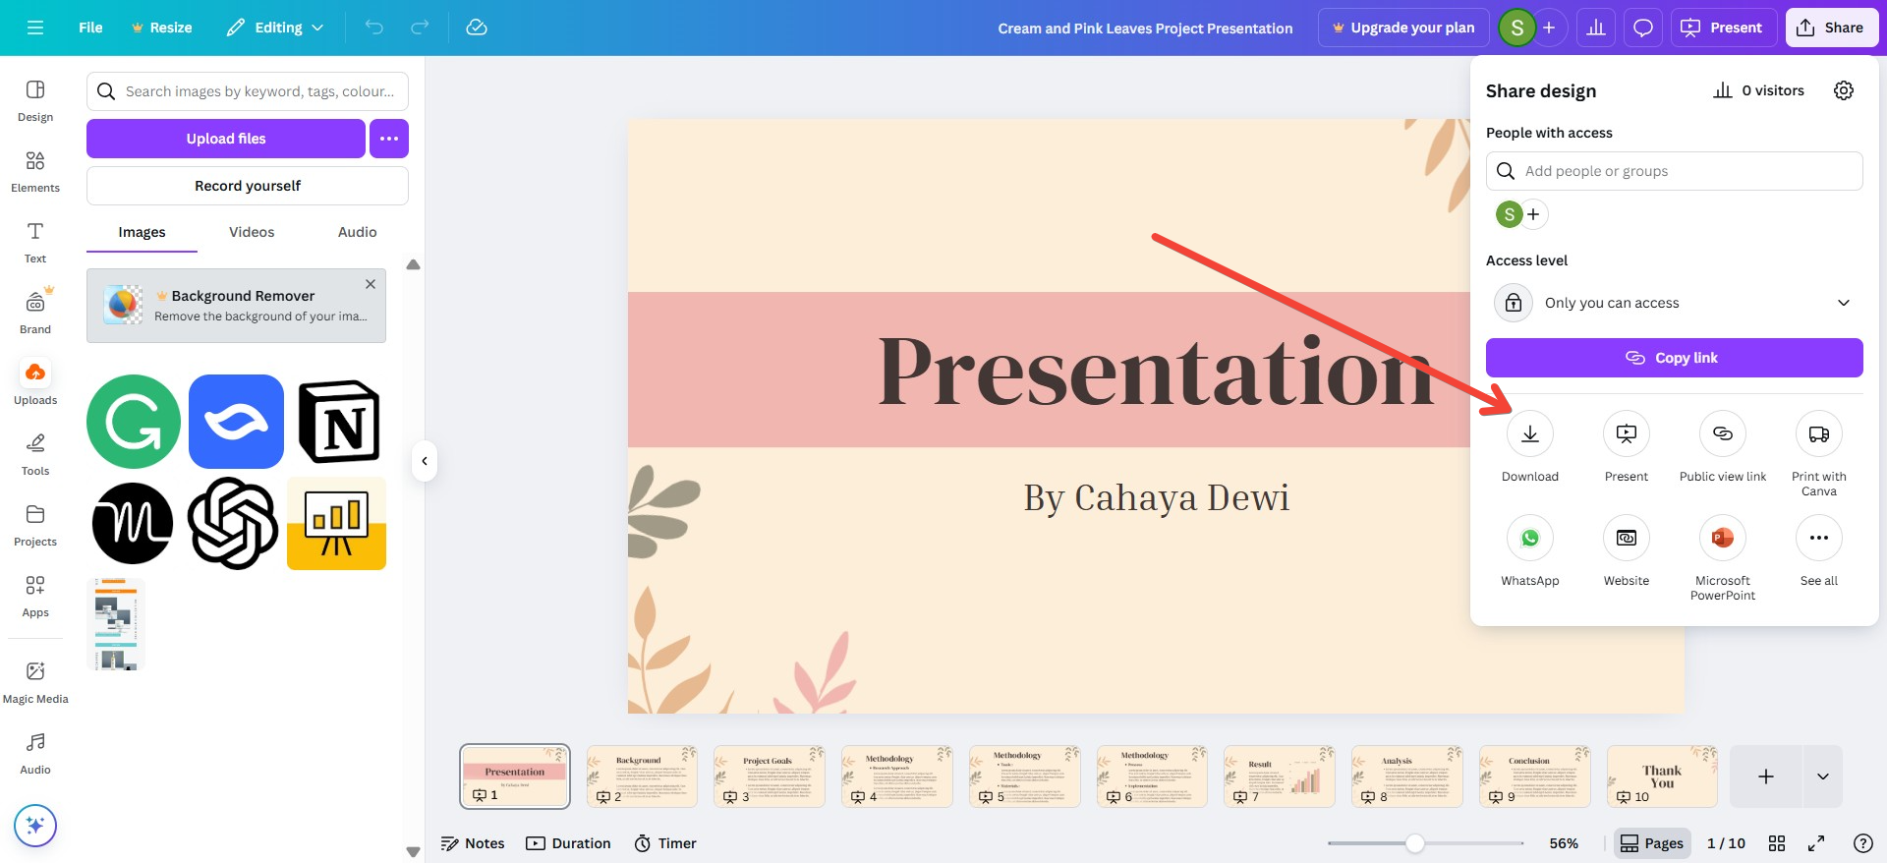The image size is (1887, 863).
Task: Click the redo arrow
Action: pyautogui.click(x=420, y=28)
